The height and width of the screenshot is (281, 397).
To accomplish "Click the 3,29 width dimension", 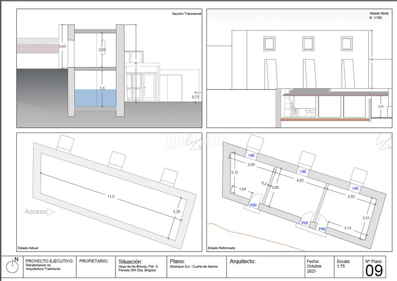I will pyautogui.click(x=176, y=212).
